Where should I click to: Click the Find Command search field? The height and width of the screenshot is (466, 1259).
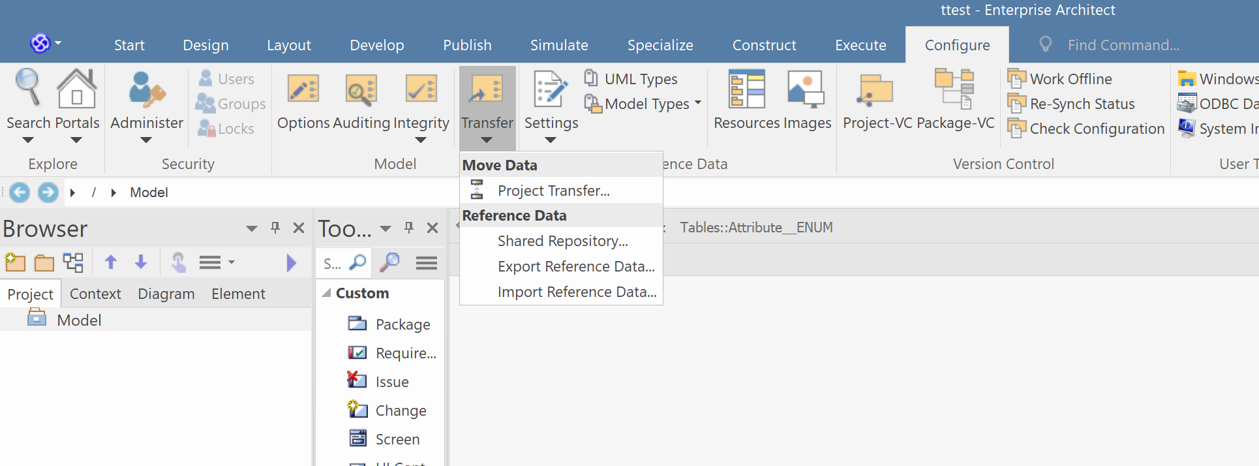pos(1123,45)
